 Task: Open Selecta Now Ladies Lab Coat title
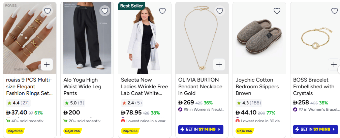[x=144, y=87]
